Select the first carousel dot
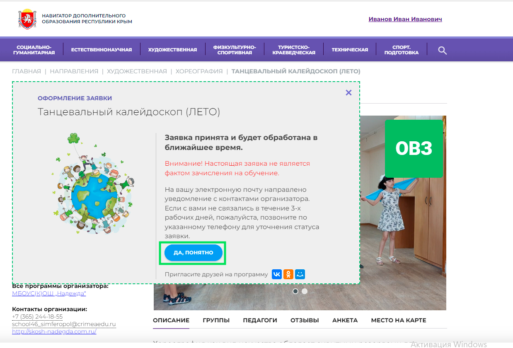The image size is (513, 348). (295, 291)
